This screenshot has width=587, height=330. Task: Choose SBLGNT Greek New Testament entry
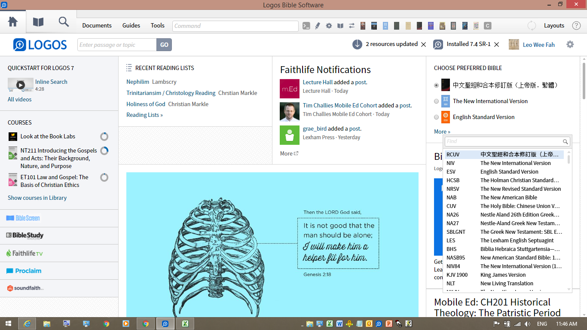[x=504, y=232]
